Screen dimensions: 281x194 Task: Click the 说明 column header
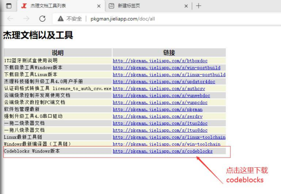pos(58,53)
